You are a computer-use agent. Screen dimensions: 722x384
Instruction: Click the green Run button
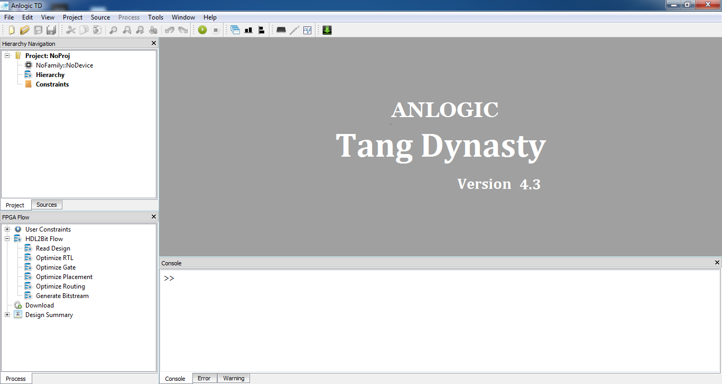(202, 30)
